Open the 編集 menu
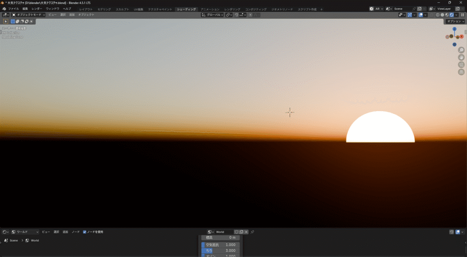Image resolution: width=467 pixels, height=257 pixels. 25,9
